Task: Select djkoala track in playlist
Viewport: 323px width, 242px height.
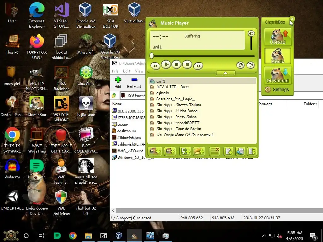Action: [x=202, y=93]
